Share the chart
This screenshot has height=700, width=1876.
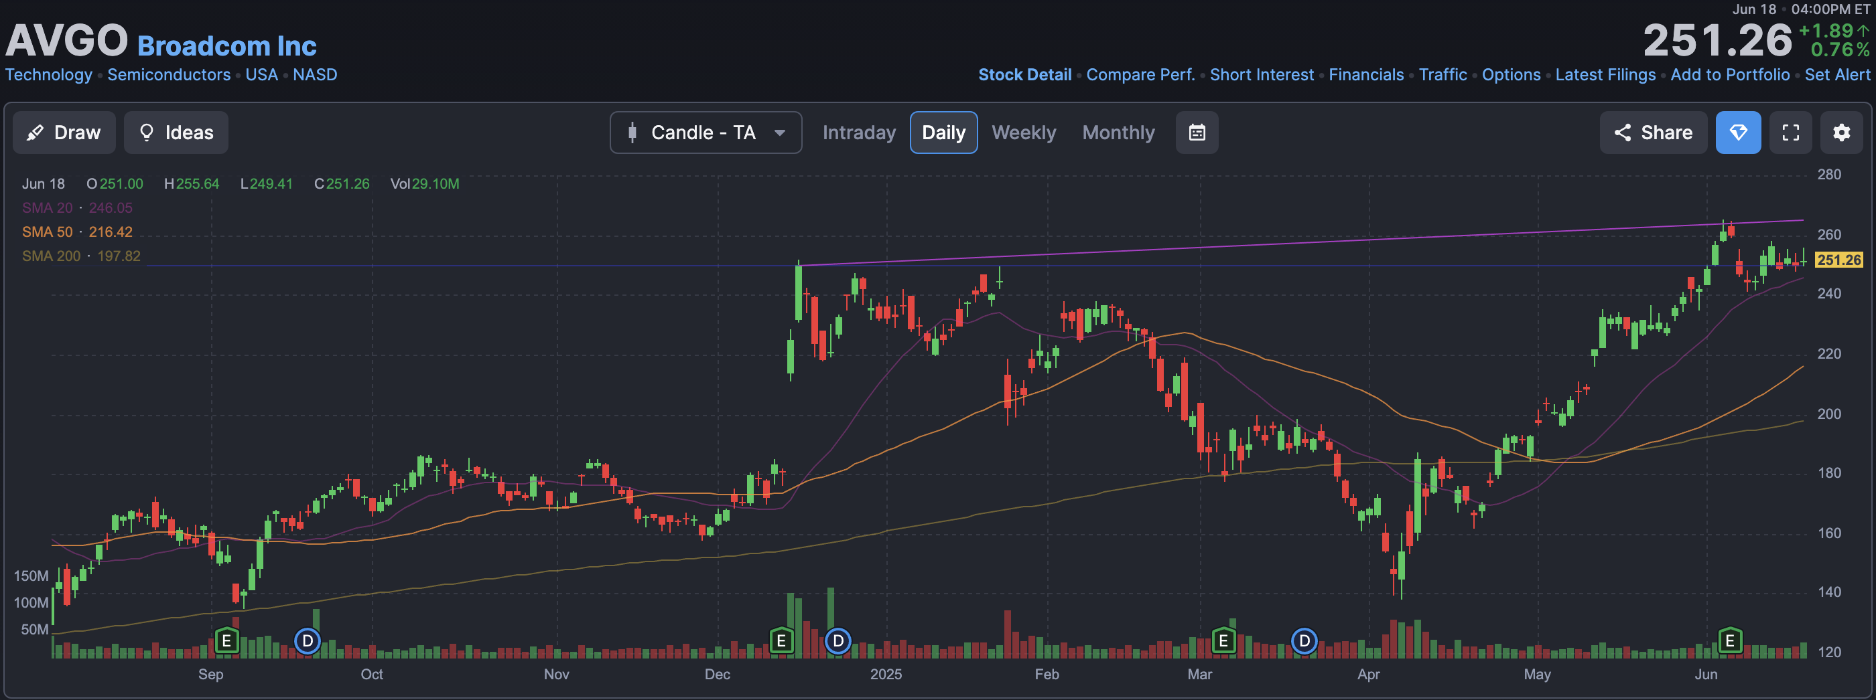coord(1653,133)
